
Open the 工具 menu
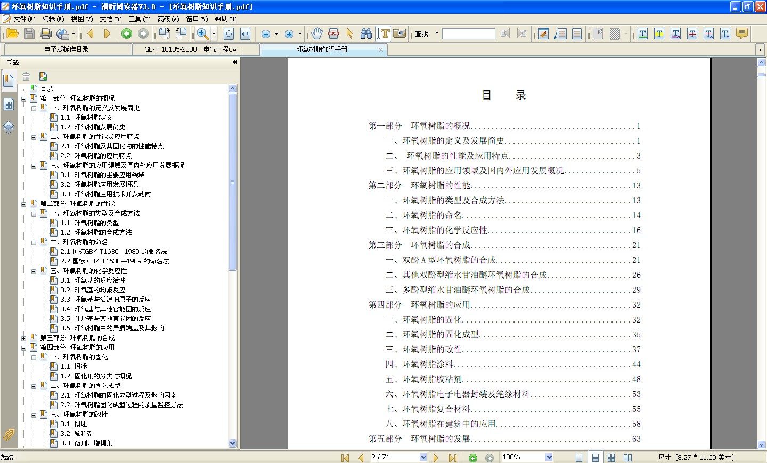pos(139,19)
